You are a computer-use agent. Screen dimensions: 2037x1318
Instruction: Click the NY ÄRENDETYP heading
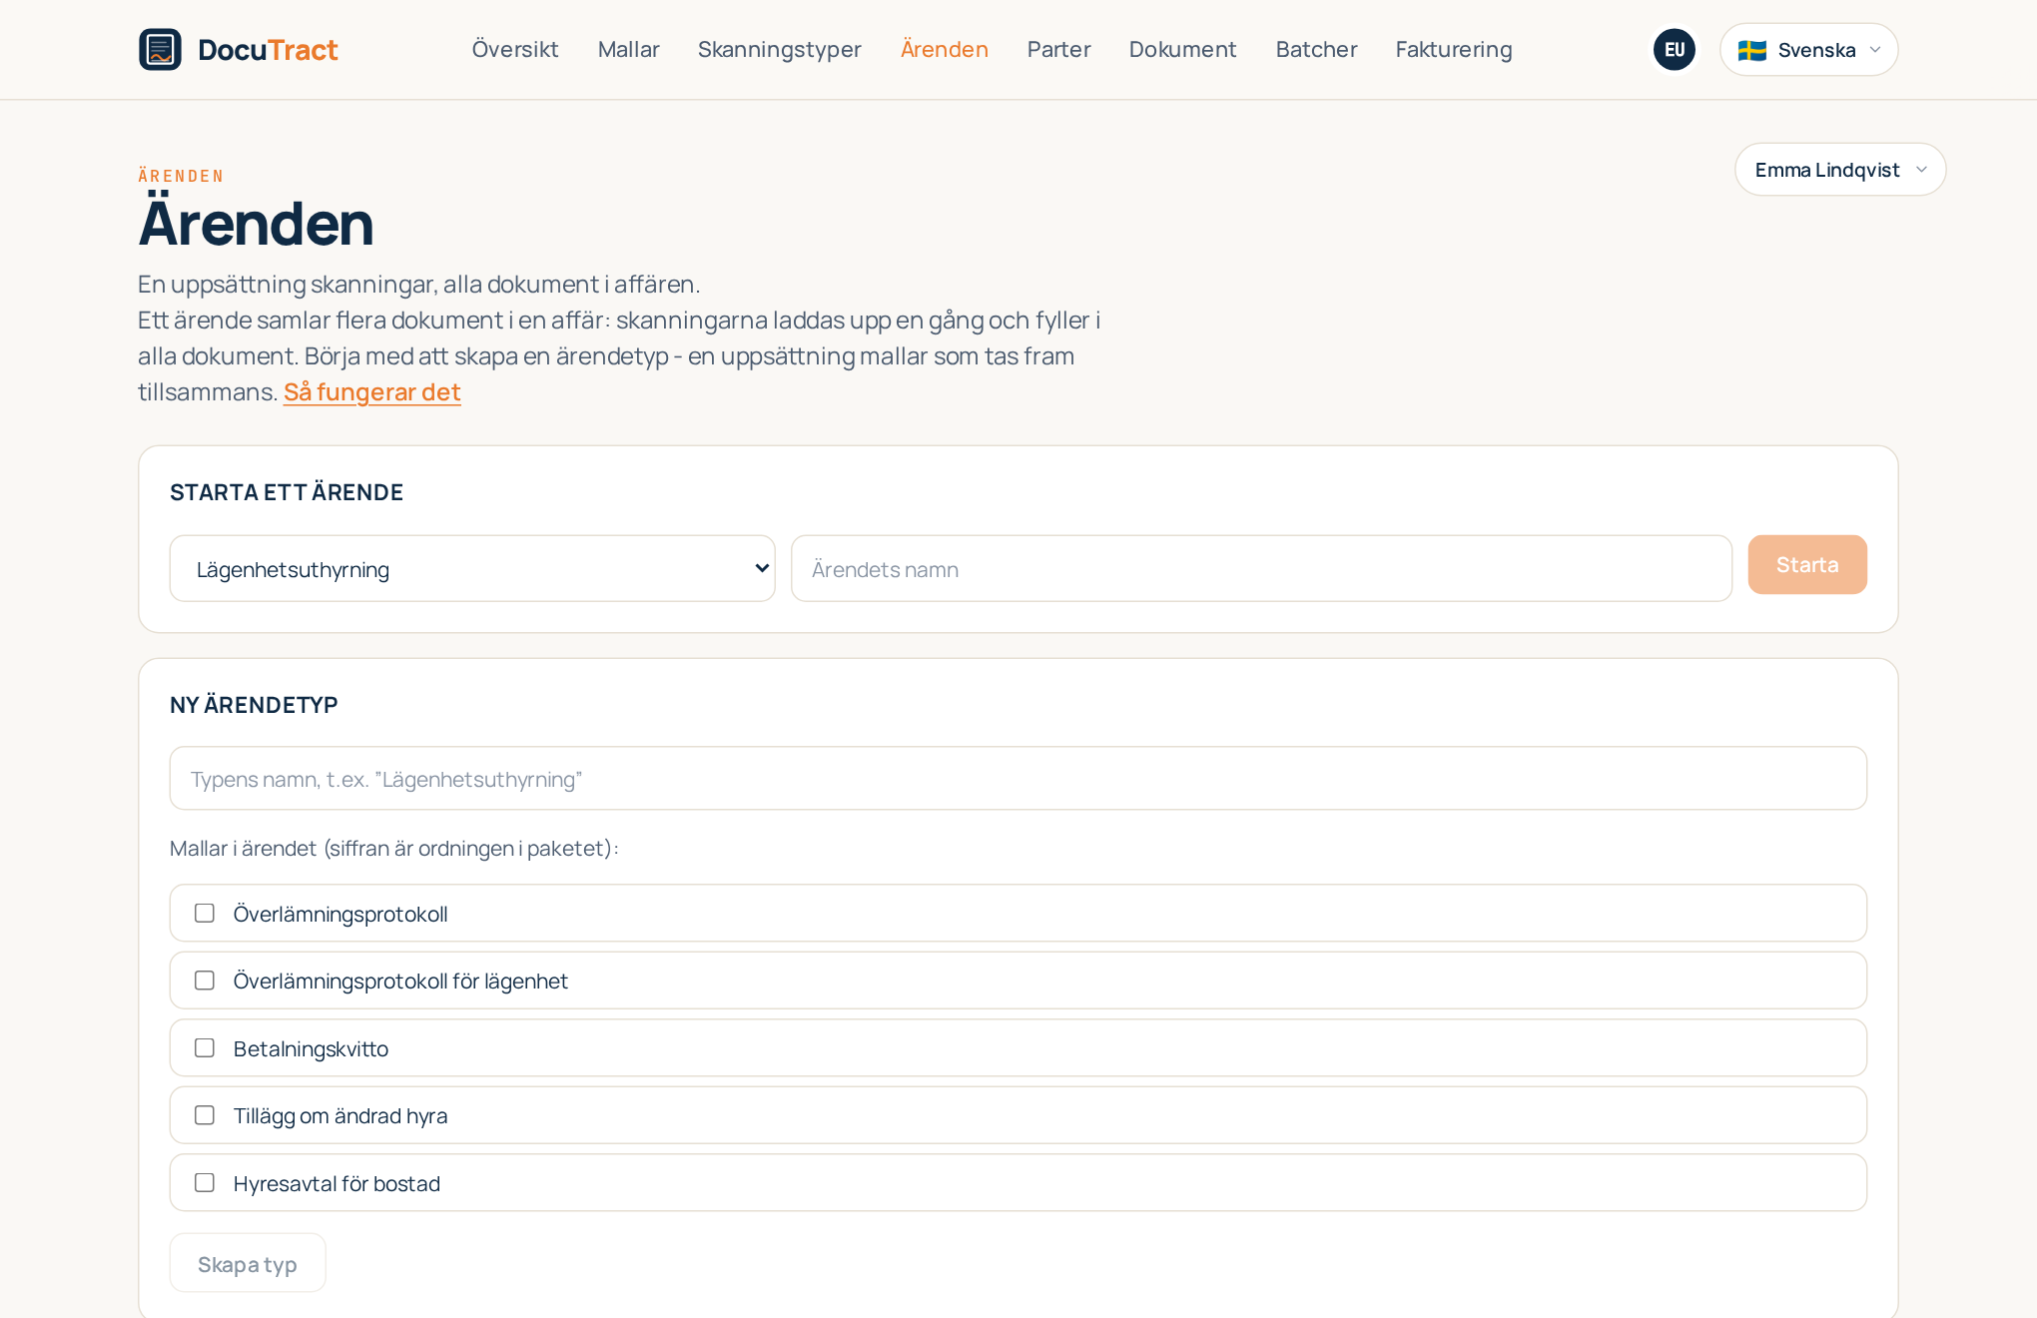pos(254,705)
